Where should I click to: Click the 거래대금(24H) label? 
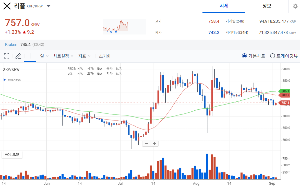[237, 32]
